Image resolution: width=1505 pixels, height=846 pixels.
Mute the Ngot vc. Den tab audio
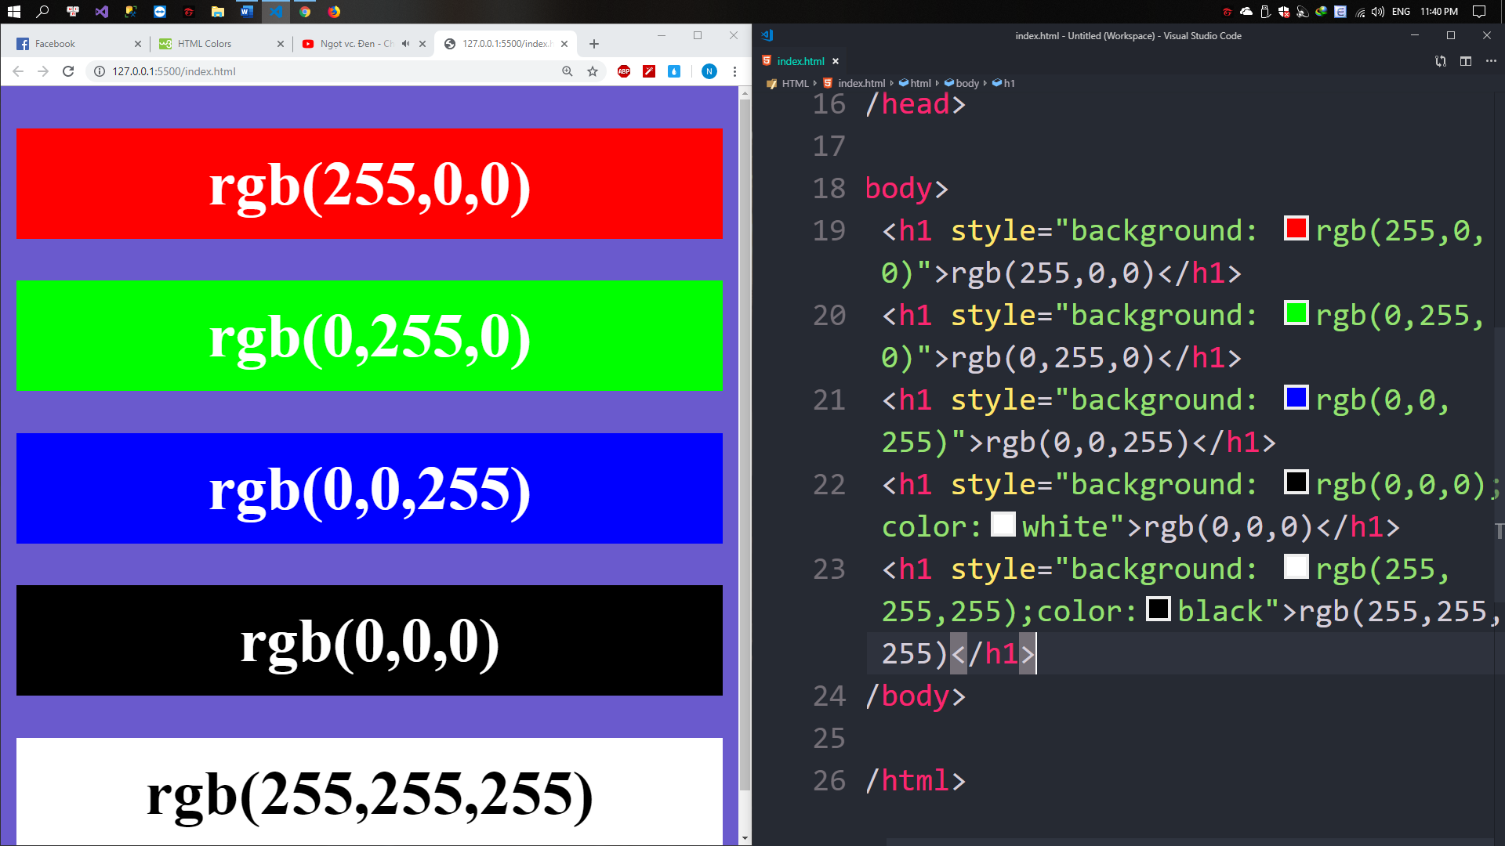pyautogui.click(x=405, y=44)
